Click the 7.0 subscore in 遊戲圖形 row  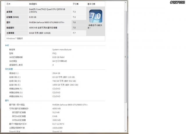point(74,28)
